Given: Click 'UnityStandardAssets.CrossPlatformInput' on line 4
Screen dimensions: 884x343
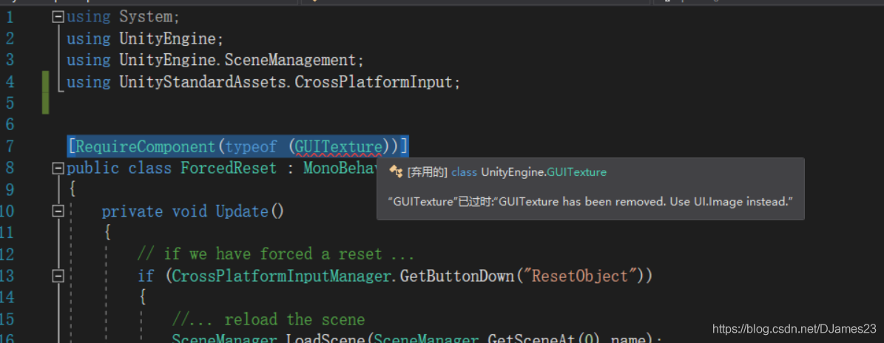Looking at the screenshot, I should pos(286,82).
